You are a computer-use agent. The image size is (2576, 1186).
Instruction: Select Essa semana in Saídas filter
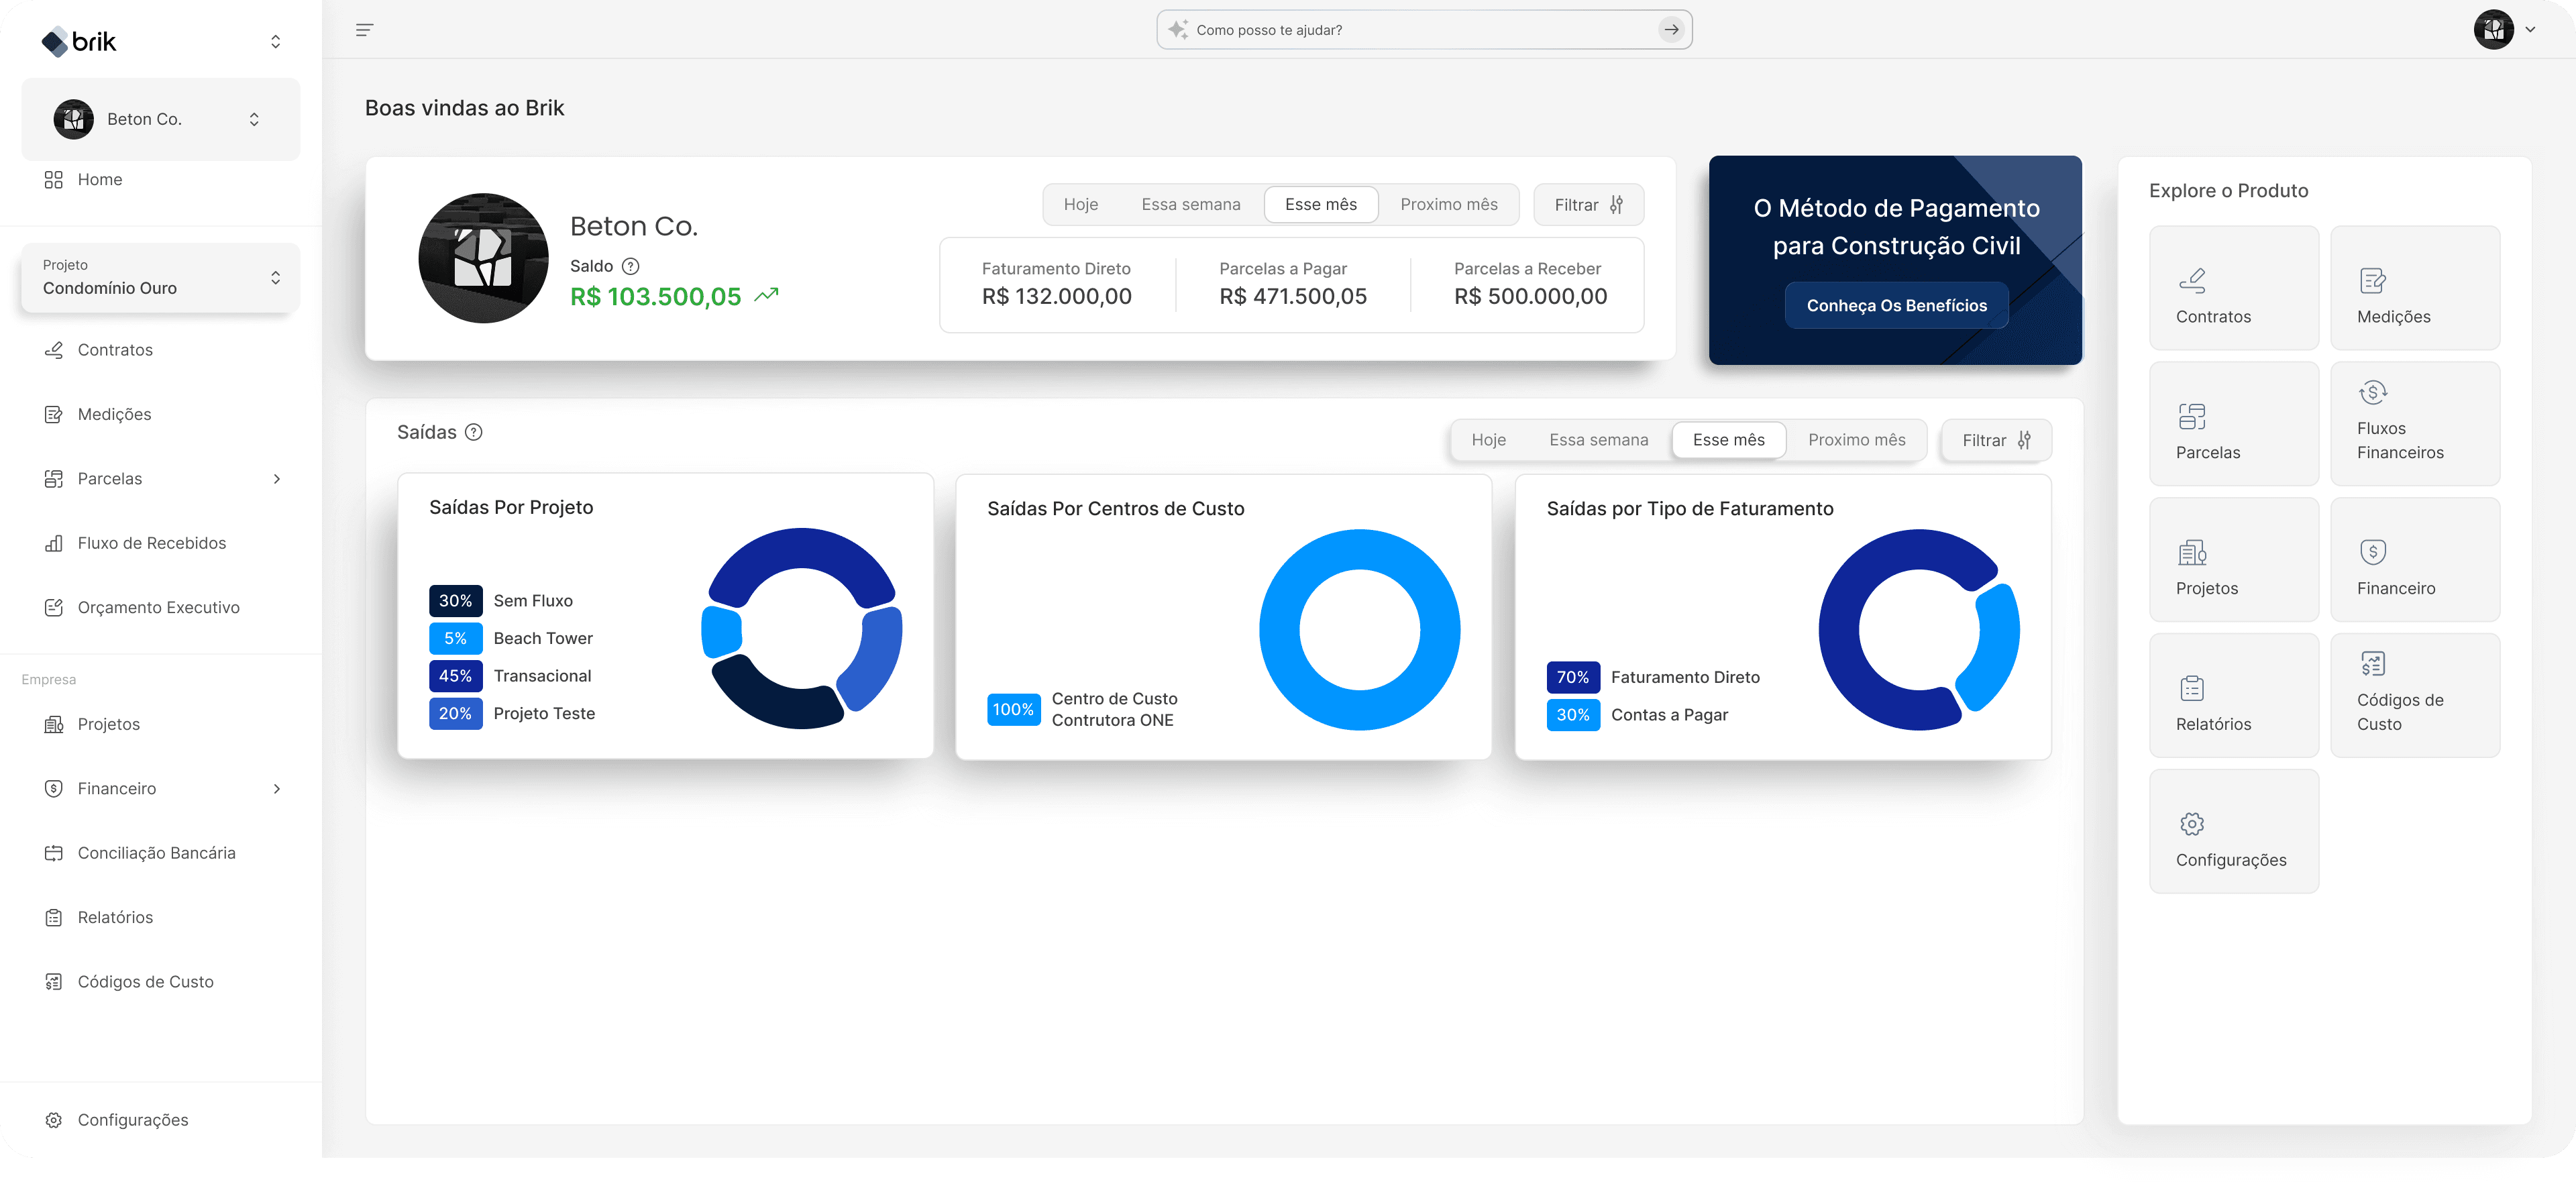coord(1598,440)
